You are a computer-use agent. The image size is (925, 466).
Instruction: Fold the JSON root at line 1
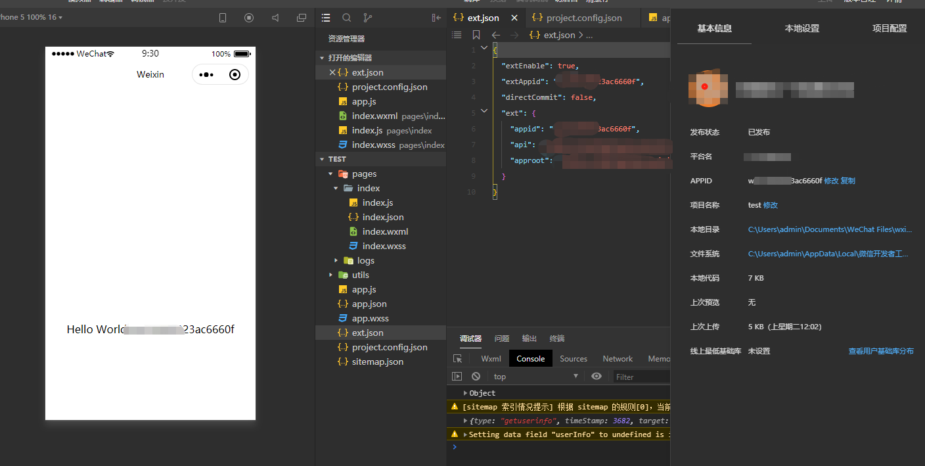click(x=484, y=48)
